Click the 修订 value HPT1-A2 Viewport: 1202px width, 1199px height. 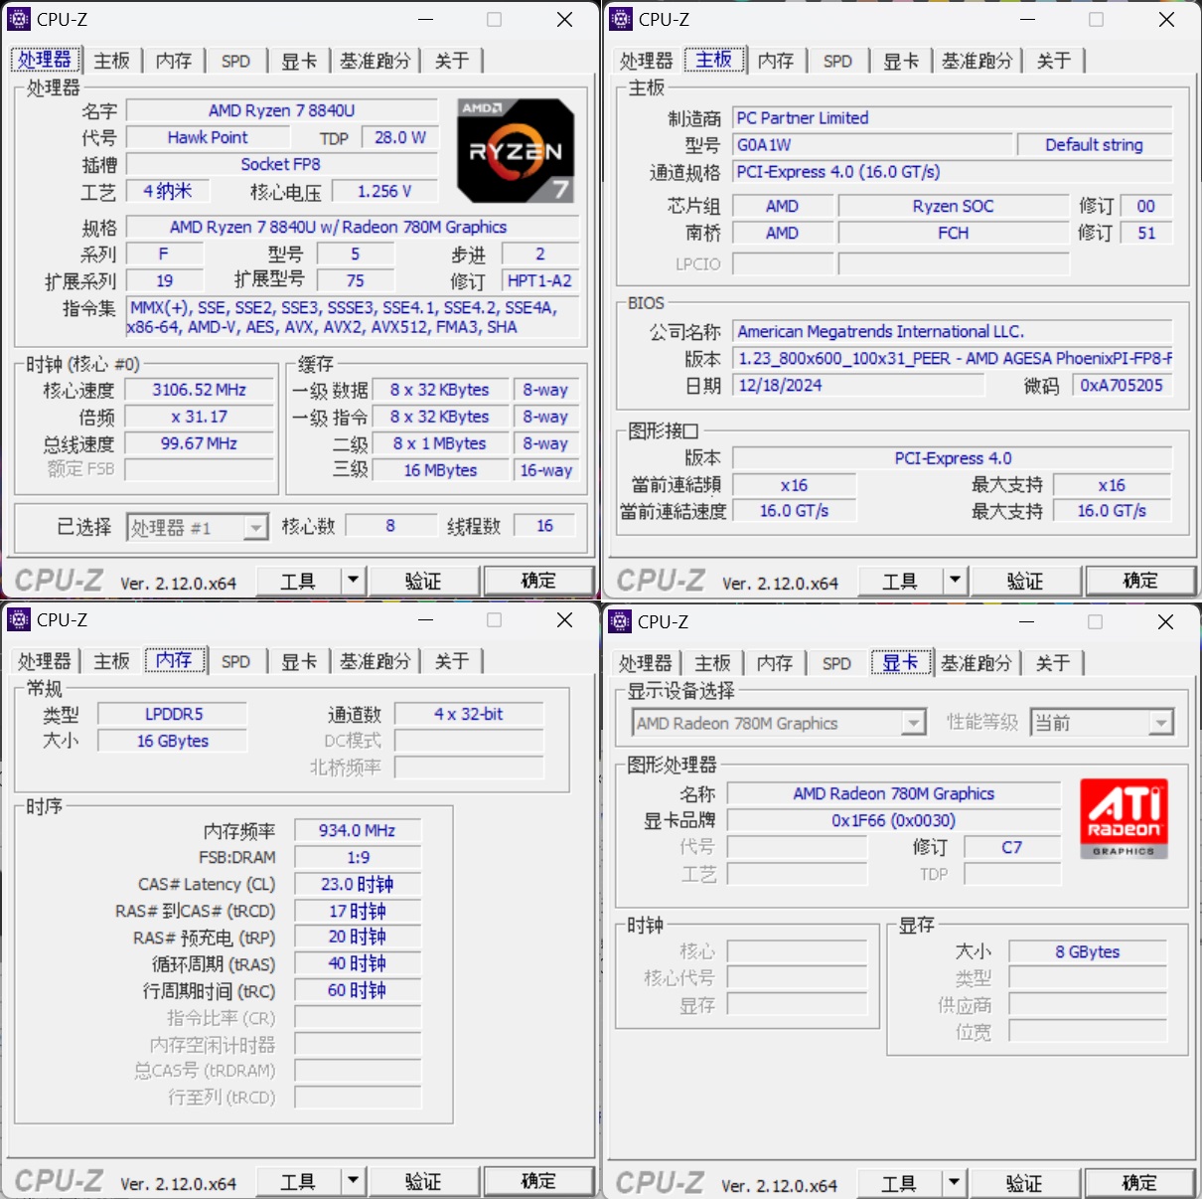[539, 280]
